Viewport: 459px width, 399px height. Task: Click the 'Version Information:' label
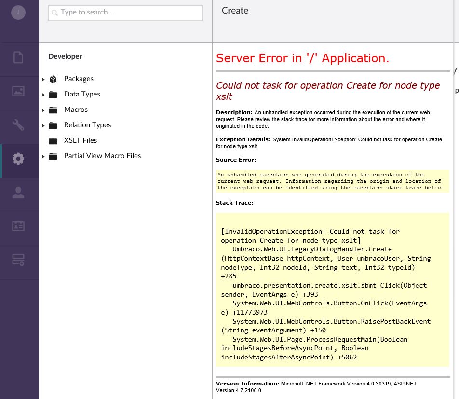pyautogui.click(x=248, y=384)
